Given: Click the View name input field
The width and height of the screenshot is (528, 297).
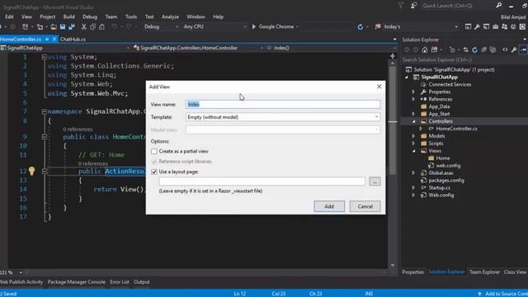Looking at the screenshot, I should [x=283, y=105].
